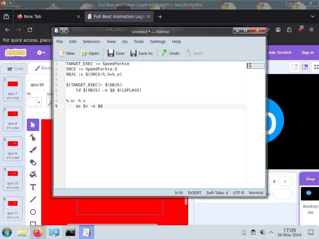The image size is (319, 239).
Task: Open the Firefox extensions puzzle icon
Action: [289, 30]
